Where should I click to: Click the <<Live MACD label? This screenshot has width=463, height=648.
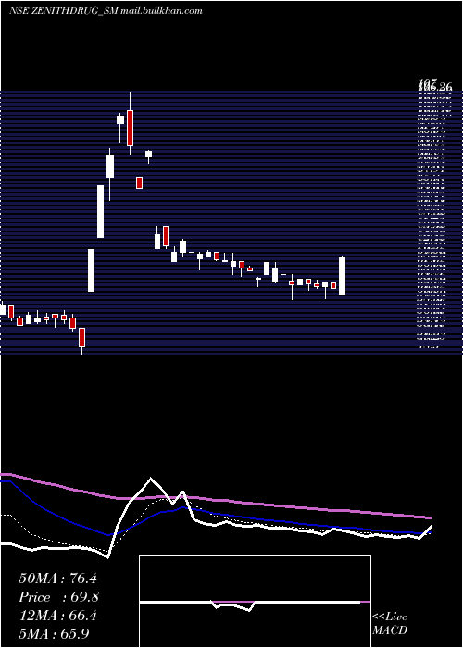tap(390, 624)
